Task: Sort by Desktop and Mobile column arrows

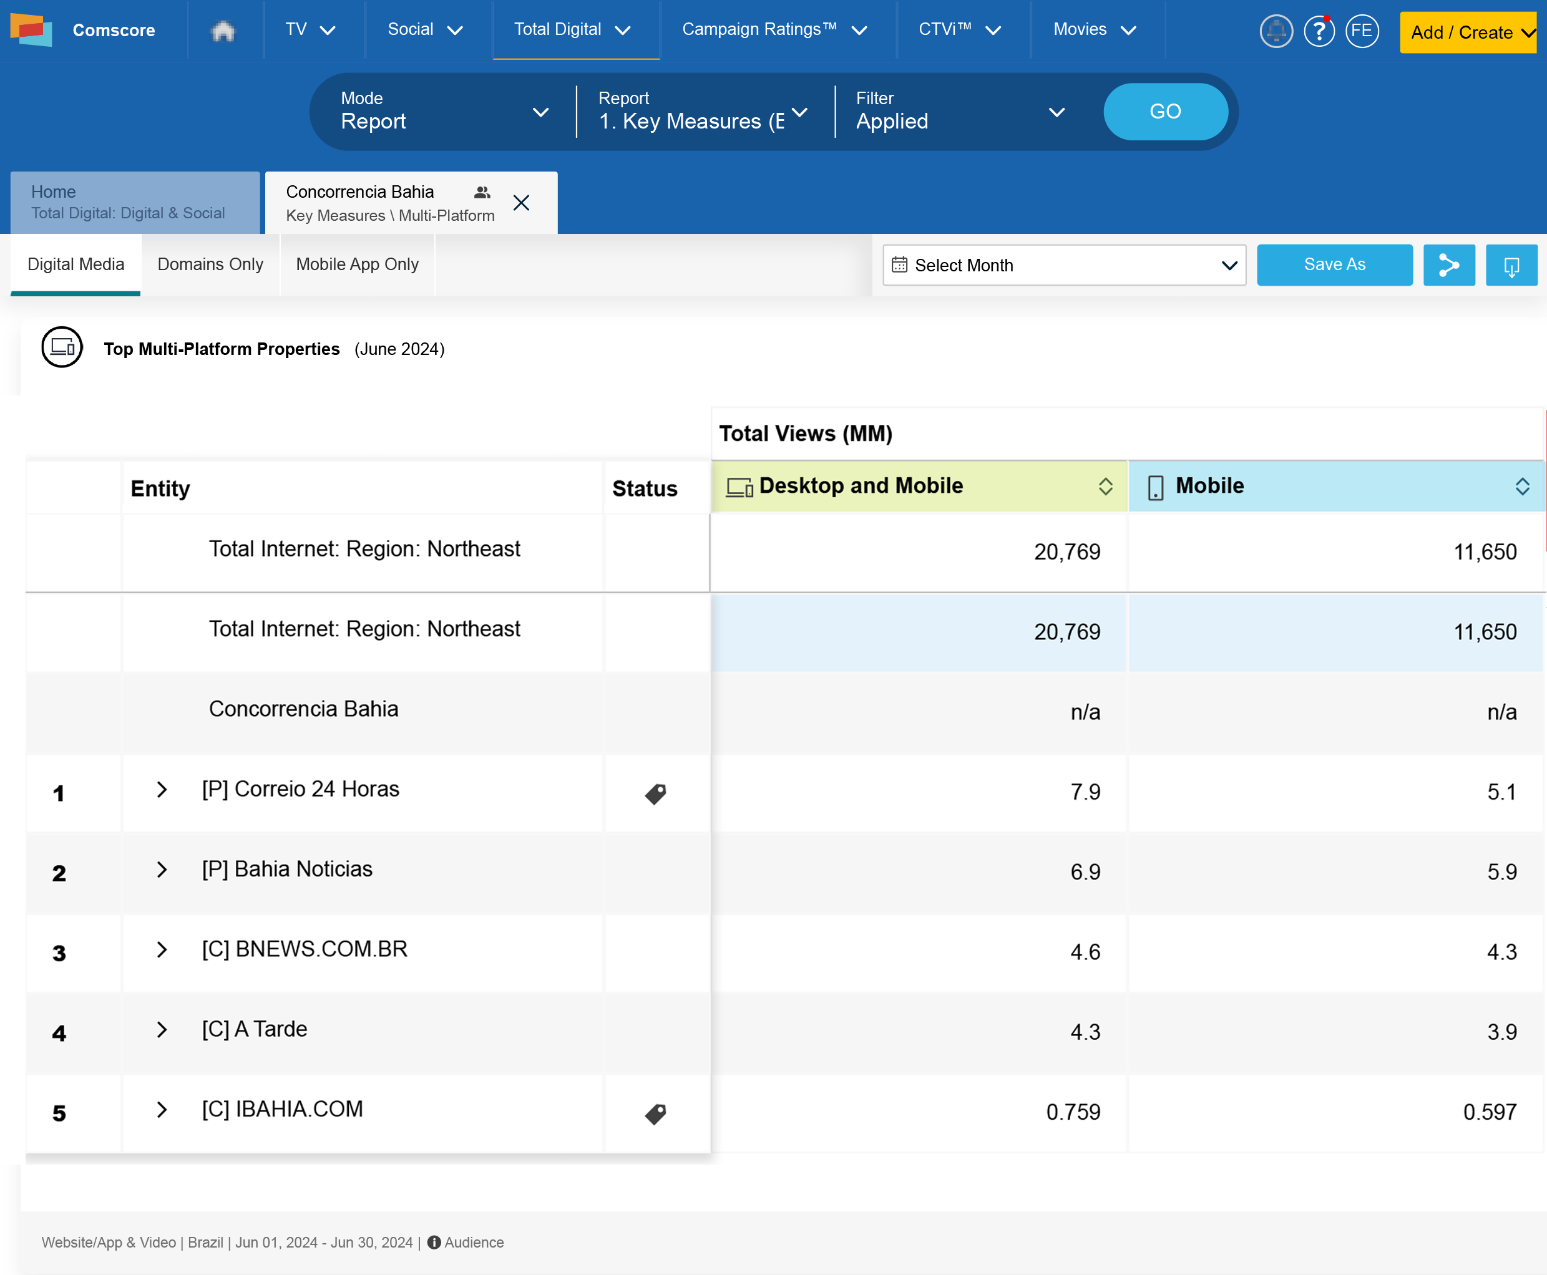Action: pyautogui.click(x=1106, y=486)
